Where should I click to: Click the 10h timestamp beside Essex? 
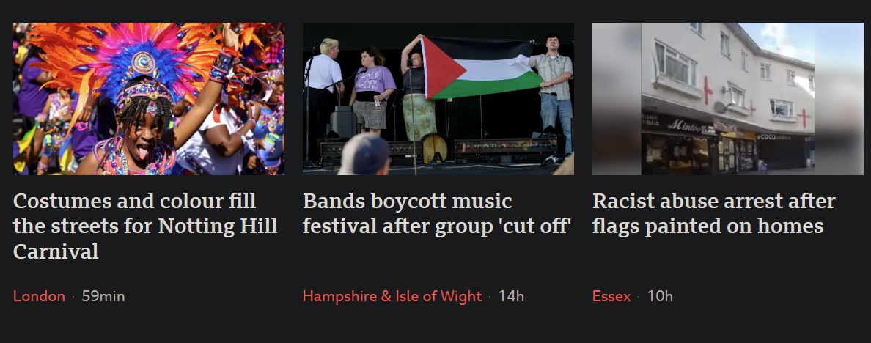tap(660, 296)
